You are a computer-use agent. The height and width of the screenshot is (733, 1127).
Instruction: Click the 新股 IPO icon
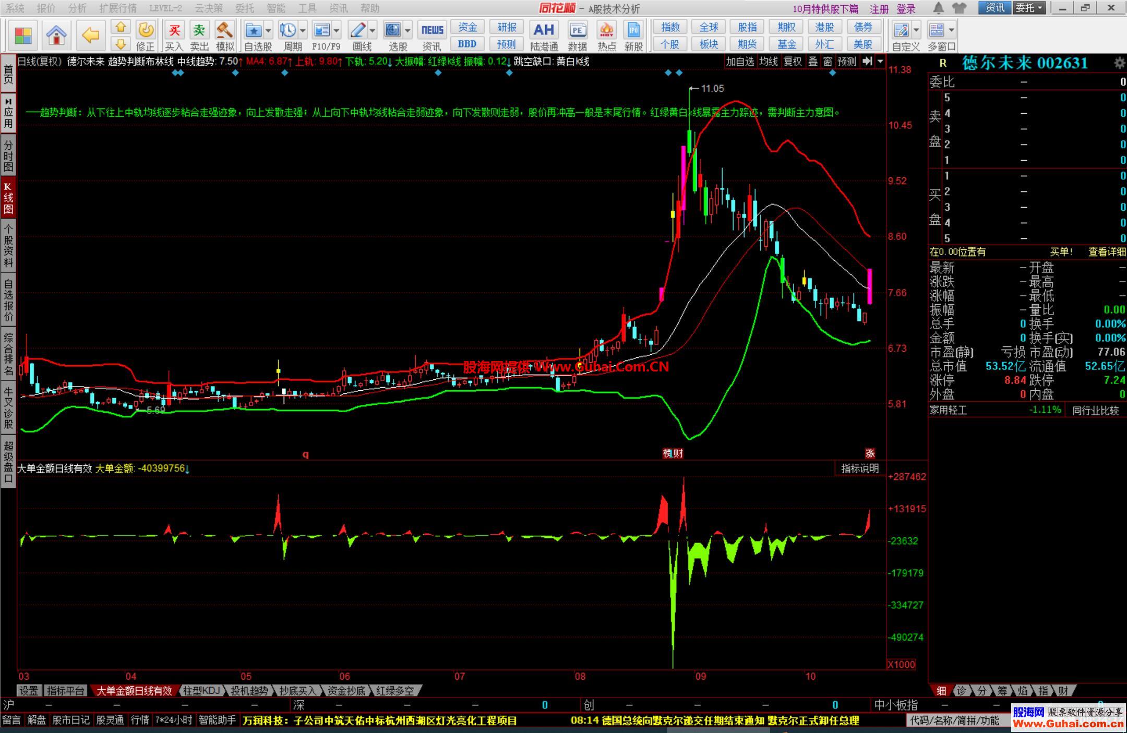click(x=633, y=30)
